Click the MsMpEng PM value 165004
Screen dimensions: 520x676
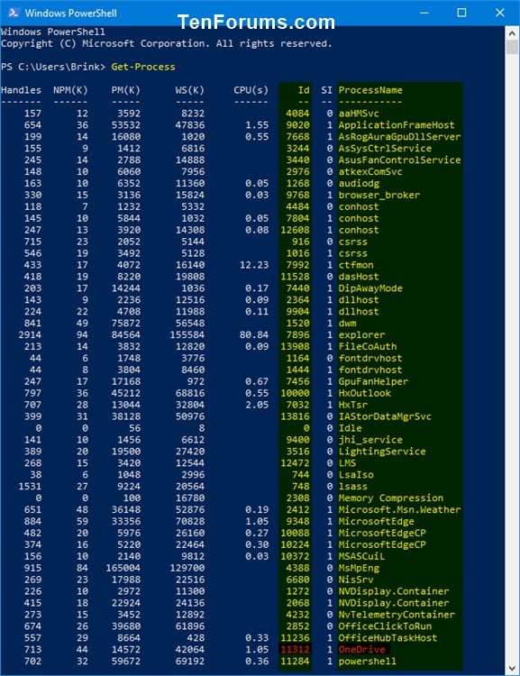[x=123, y=567]
